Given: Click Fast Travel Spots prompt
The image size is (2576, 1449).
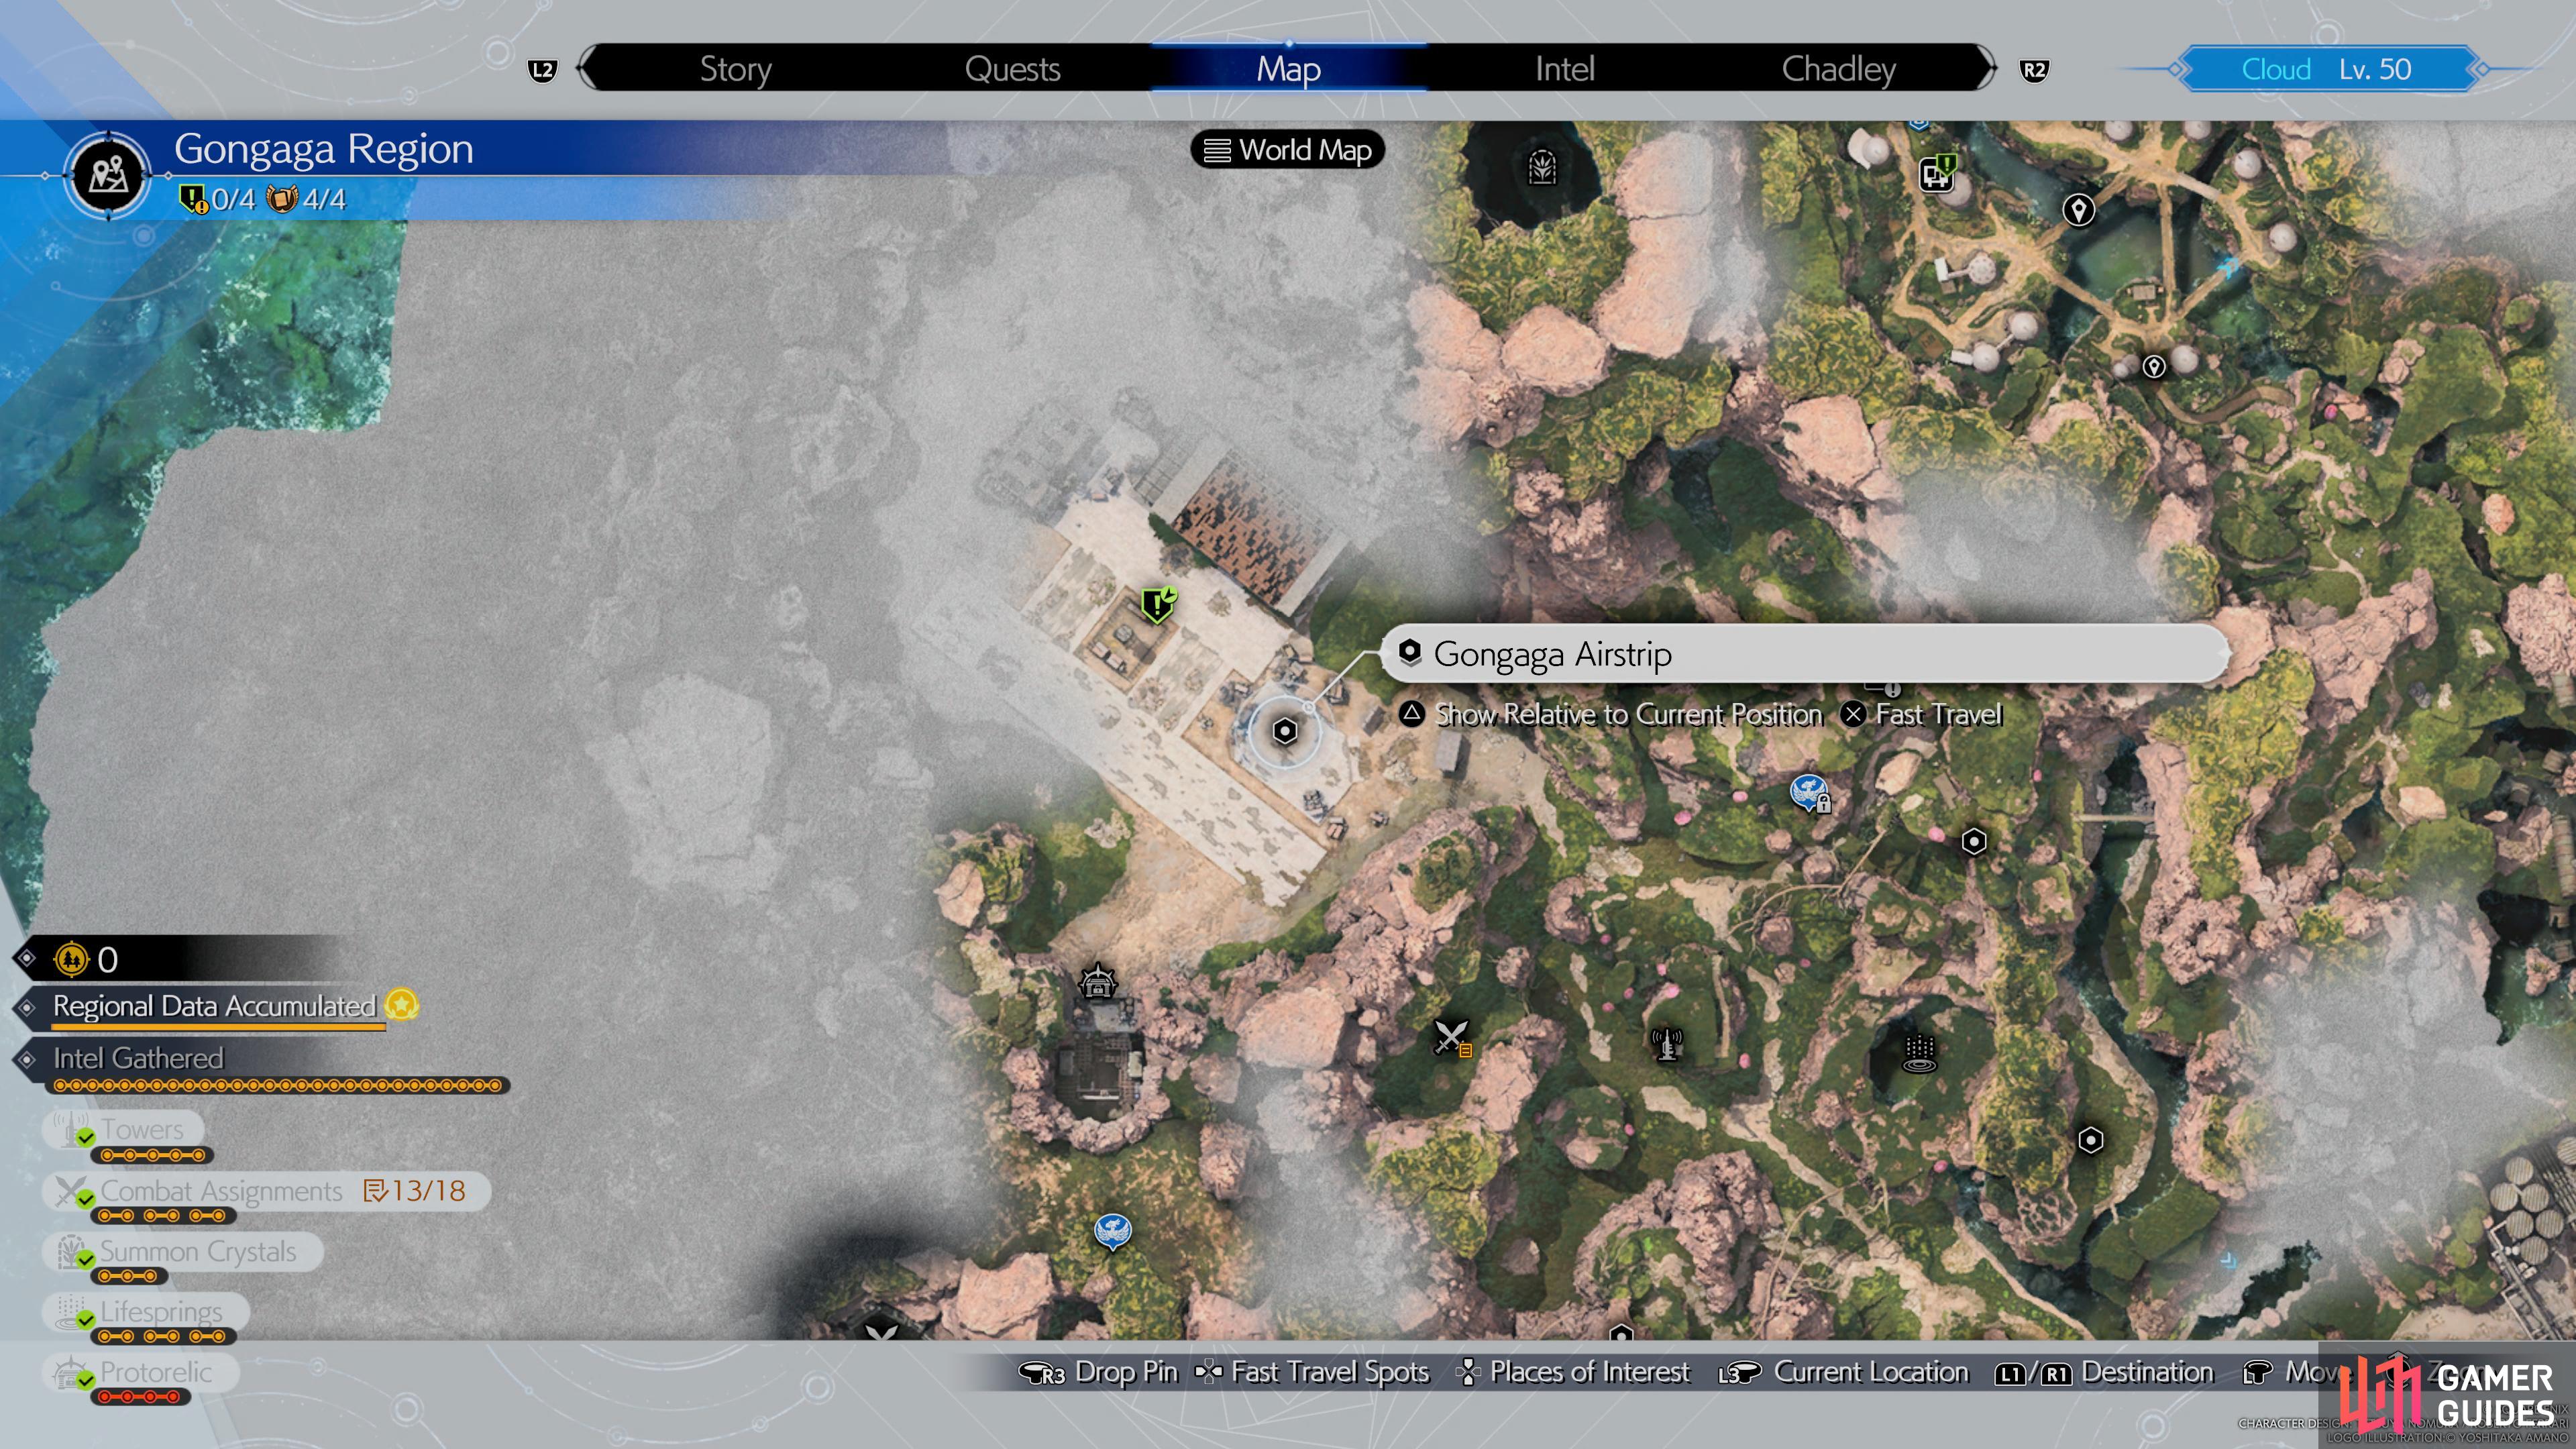Looking at the screenshot, I should coord(1311,1373).
